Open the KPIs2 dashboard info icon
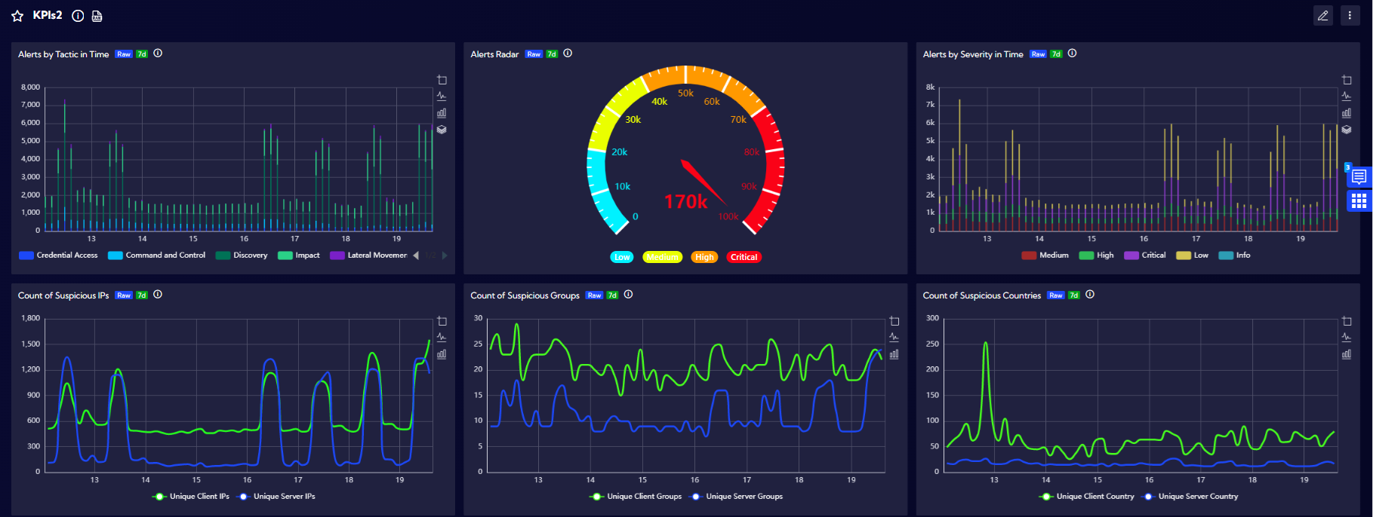The height and width of the screenshot is (517, 1373). pyautogui.click(x=78, y=16)
